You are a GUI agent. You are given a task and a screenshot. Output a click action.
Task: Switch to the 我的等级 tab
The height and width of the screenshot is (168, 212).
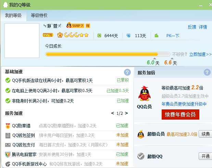13,15
